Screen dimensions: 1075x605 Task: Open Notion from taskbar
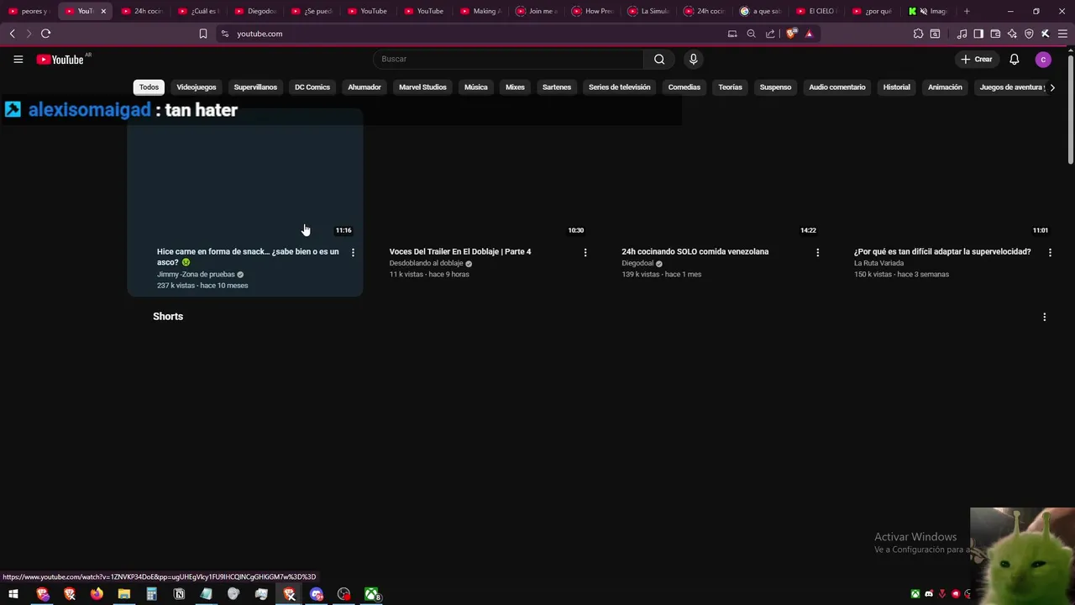click(x=179, y=594)
